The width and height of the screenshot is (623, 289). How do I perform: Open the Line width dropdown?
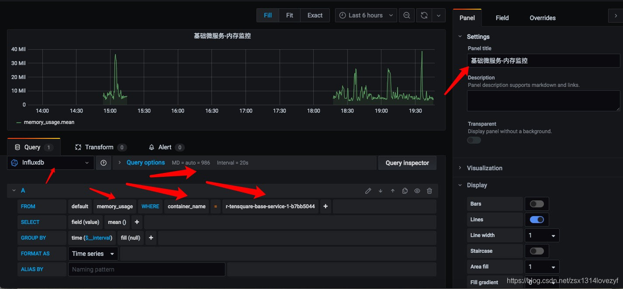(x=542, y=235)
